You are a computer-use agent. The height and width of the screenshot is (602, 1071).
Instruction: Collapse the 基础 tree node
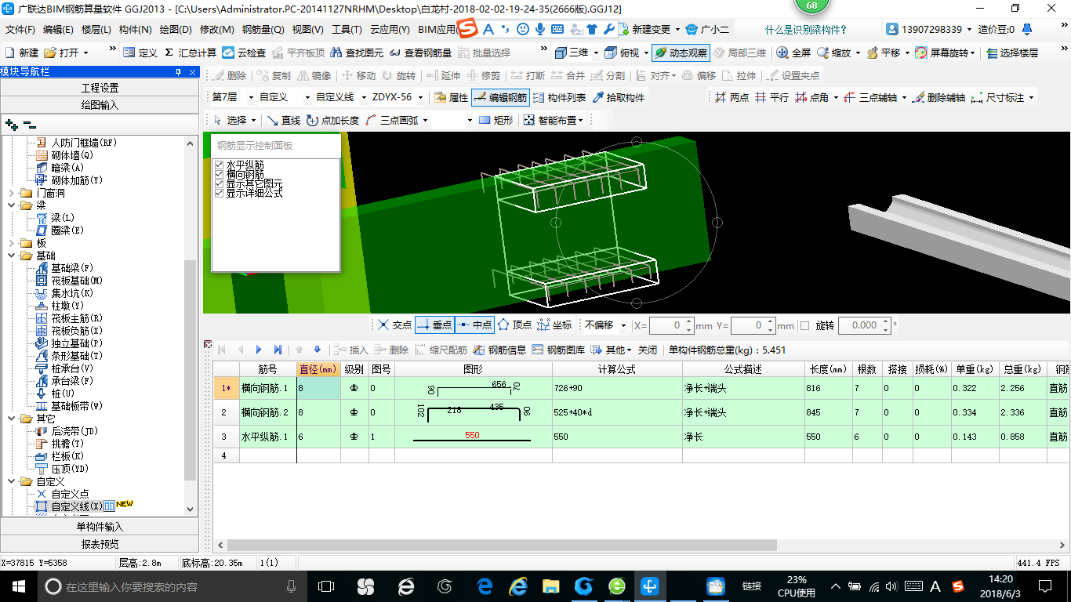12,256
